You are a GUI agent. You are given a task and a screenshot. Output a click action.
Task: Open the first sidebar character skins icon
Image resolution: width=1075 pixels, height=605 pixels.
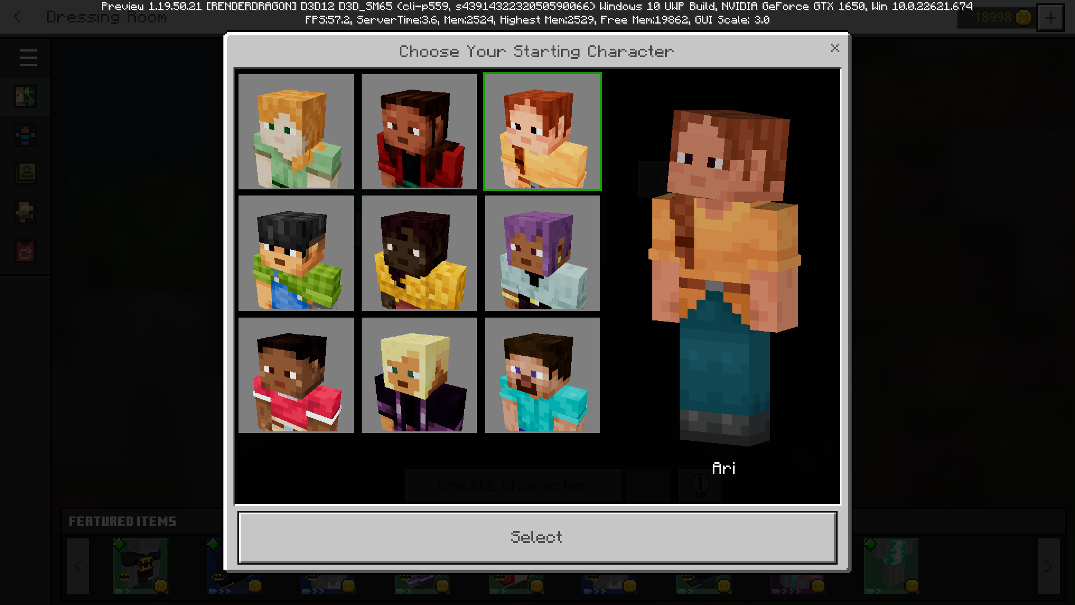(25, 96)
